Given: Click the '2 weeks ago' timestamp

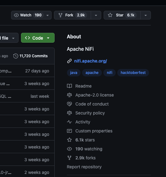Looking at the screenshot, I should 37,172.
